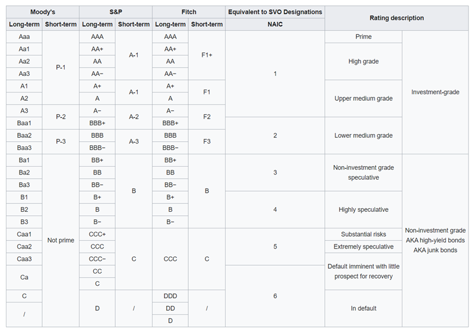This screenshot has height=331, width=475.
Task: Select the Not prime cell
Action: coord(61,240)
